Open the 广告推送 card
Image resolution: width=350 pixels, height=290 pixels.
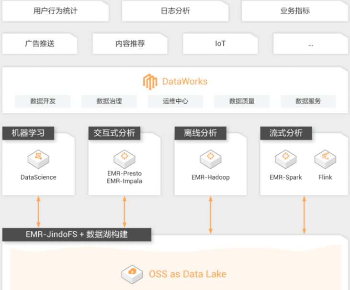[40, 43]
